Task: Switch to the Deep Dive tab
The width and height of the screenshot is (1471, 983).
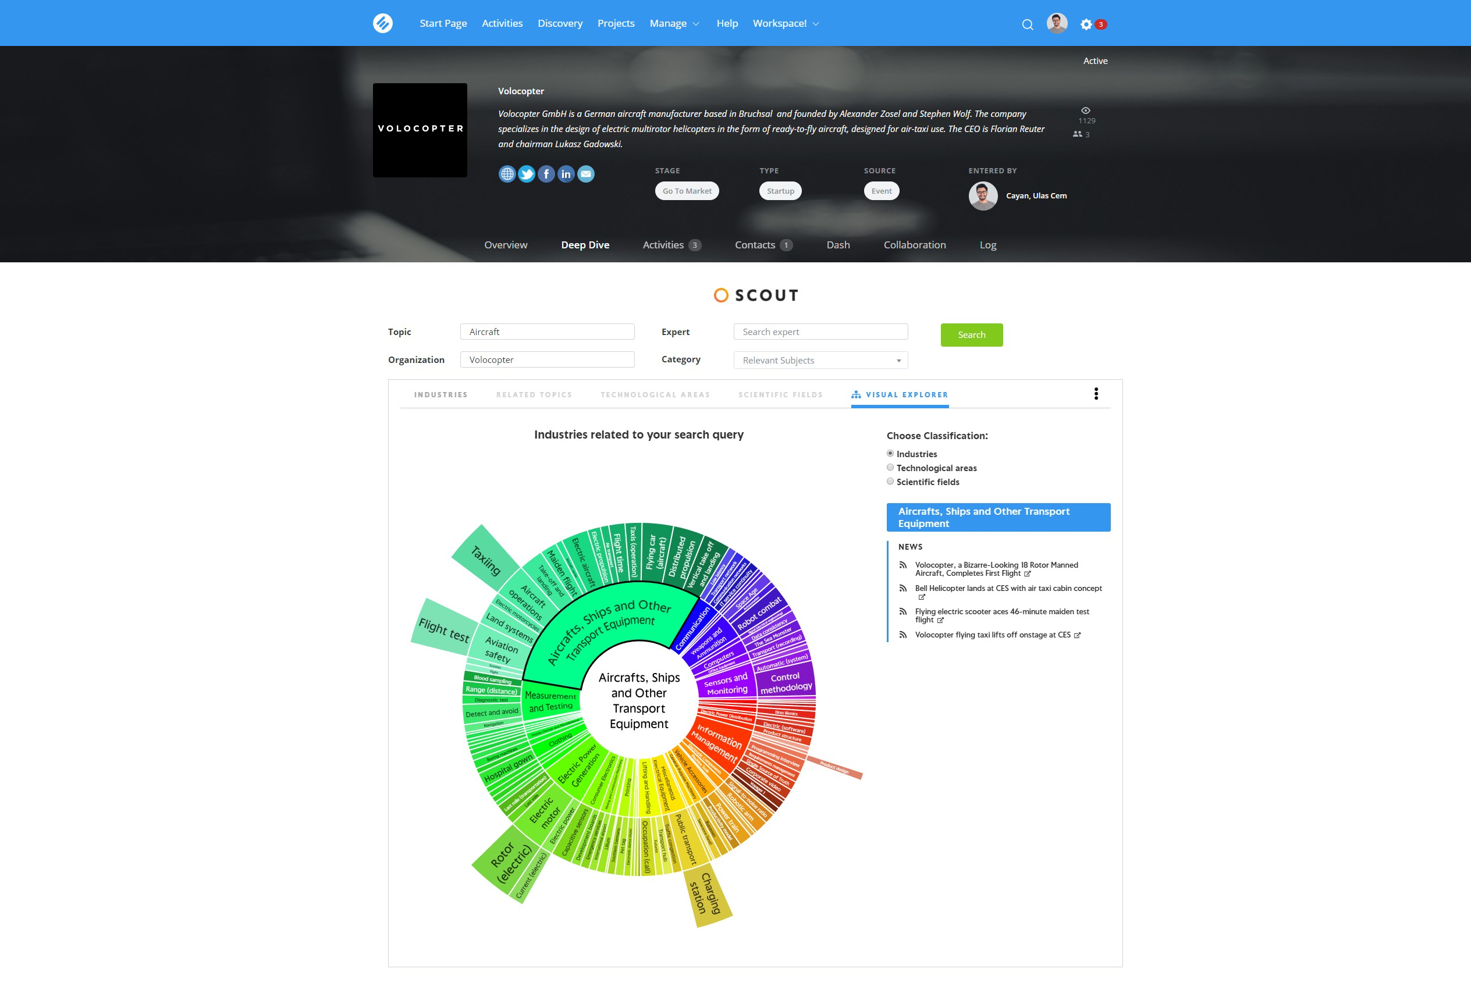Action: tap(585, 244)
